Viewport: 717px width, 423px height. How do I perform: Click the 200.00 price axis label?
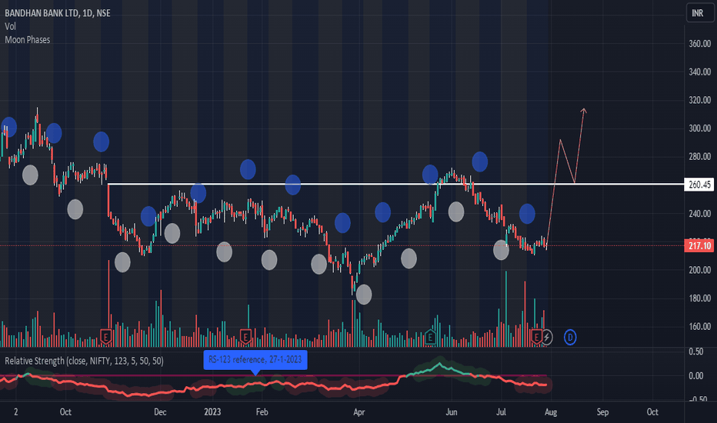point(699,270)
